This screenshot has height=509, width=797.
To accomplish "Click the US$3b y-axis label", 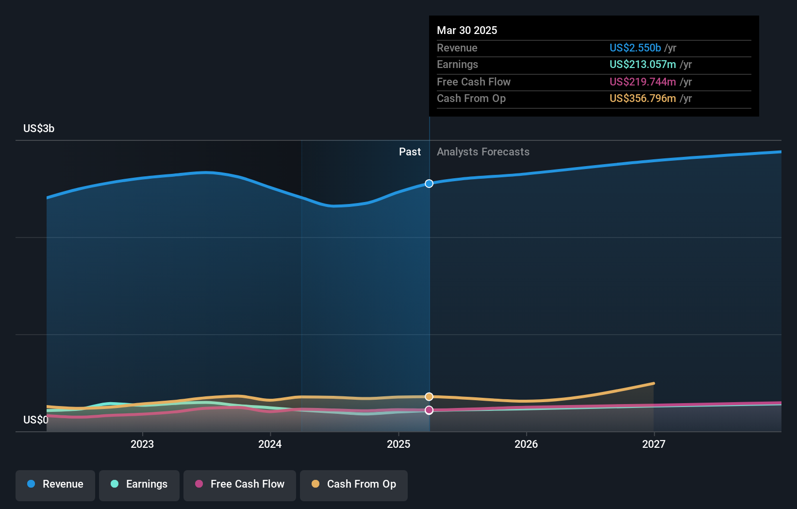I will 39,128.
